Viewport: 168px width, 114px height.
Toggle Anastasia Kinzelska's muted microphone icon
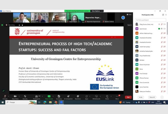coord(162,38)
